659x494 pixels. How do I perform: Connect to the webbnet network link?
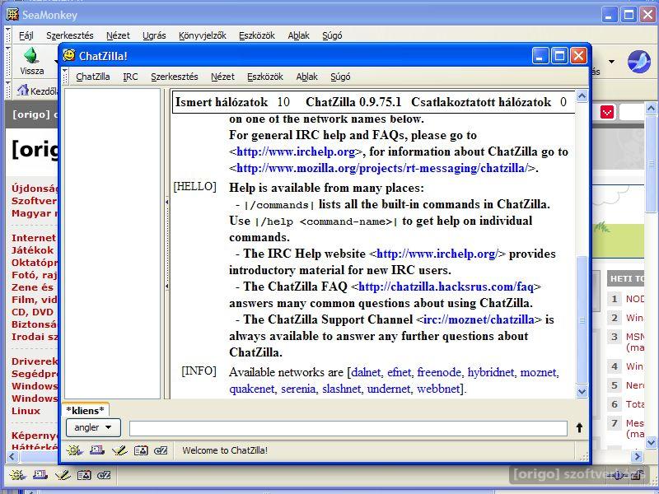[x=438, y=389]
